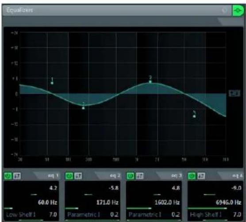The width and height of the screenshot is (246, 222).
Task: Click the invert button of eq 3
Action: pyautogui.click(x=139, y=176)
